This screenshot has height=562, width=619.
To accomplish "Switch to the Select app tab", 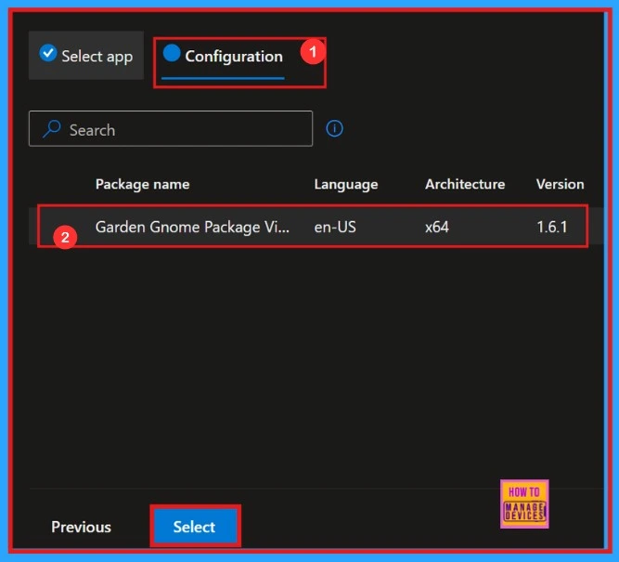I will pyautogui.click(x=86, y=56).
